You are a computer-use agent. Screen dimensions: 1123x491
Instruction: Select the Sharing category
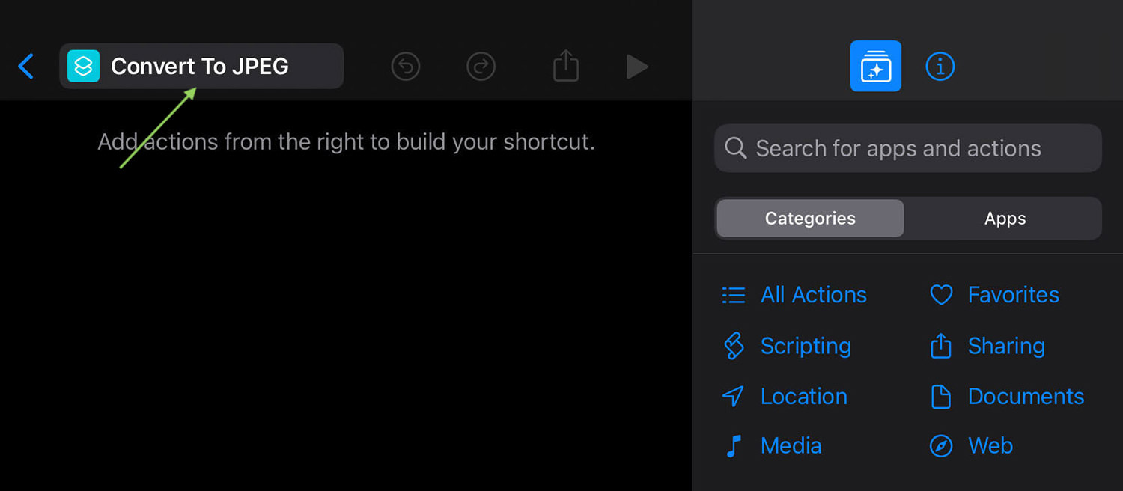coord(987,346)
